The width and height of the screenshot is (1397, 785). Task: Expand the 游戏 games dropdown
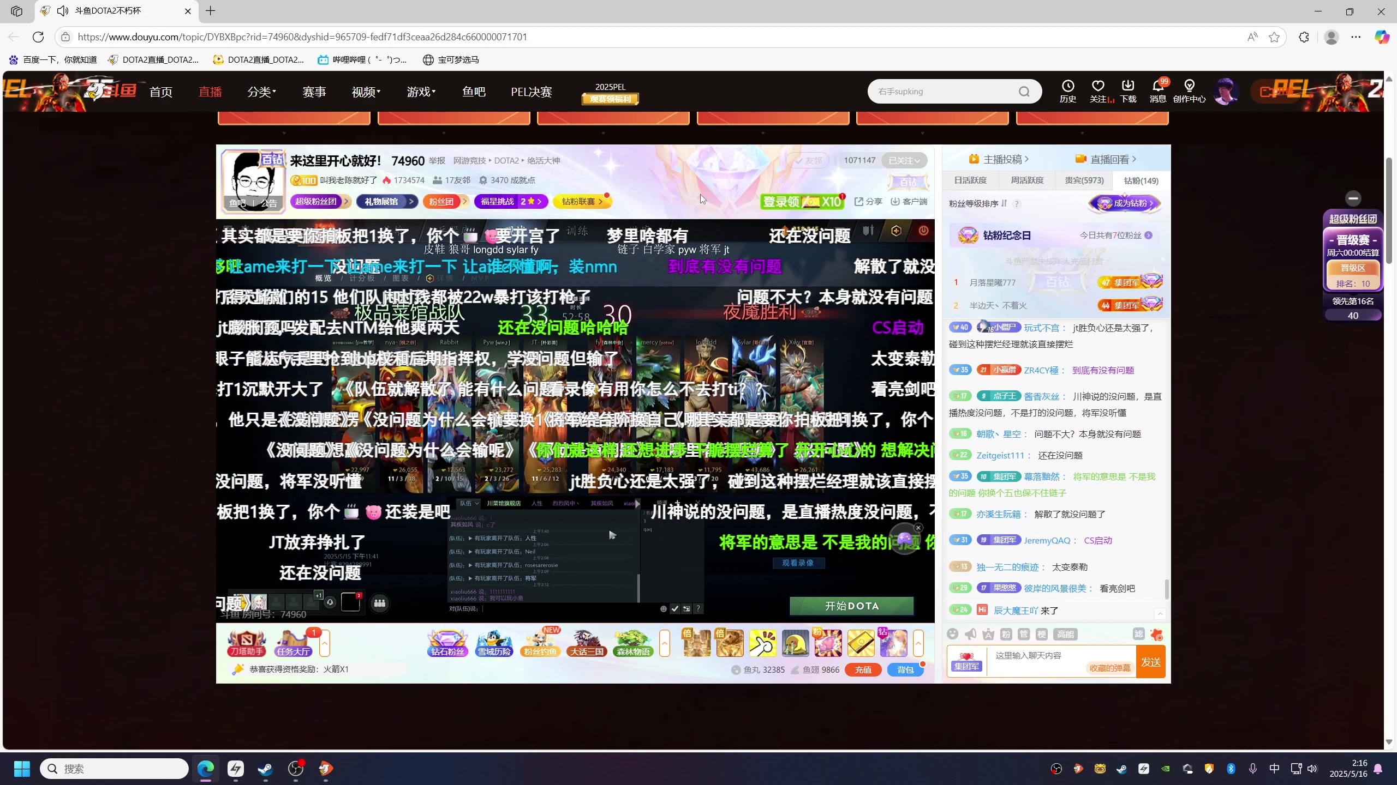coord(421,92)
